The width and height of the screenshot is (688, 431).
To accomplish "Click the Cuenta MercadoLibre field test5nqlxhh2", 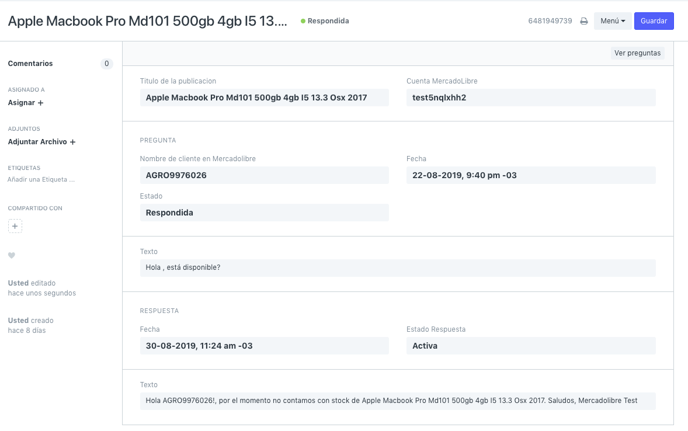I will (531, 98).
